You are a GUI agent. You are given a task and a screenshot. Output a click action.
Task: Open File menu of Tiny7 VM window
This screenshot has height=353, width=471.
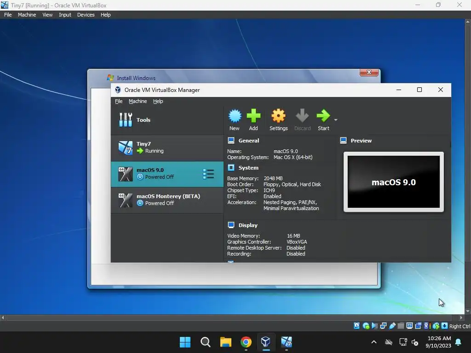click(8, 15)
